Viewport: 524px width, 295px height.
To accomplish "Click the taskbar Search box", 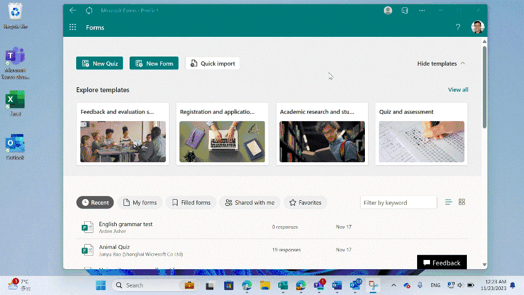I will tap(155, 285).
